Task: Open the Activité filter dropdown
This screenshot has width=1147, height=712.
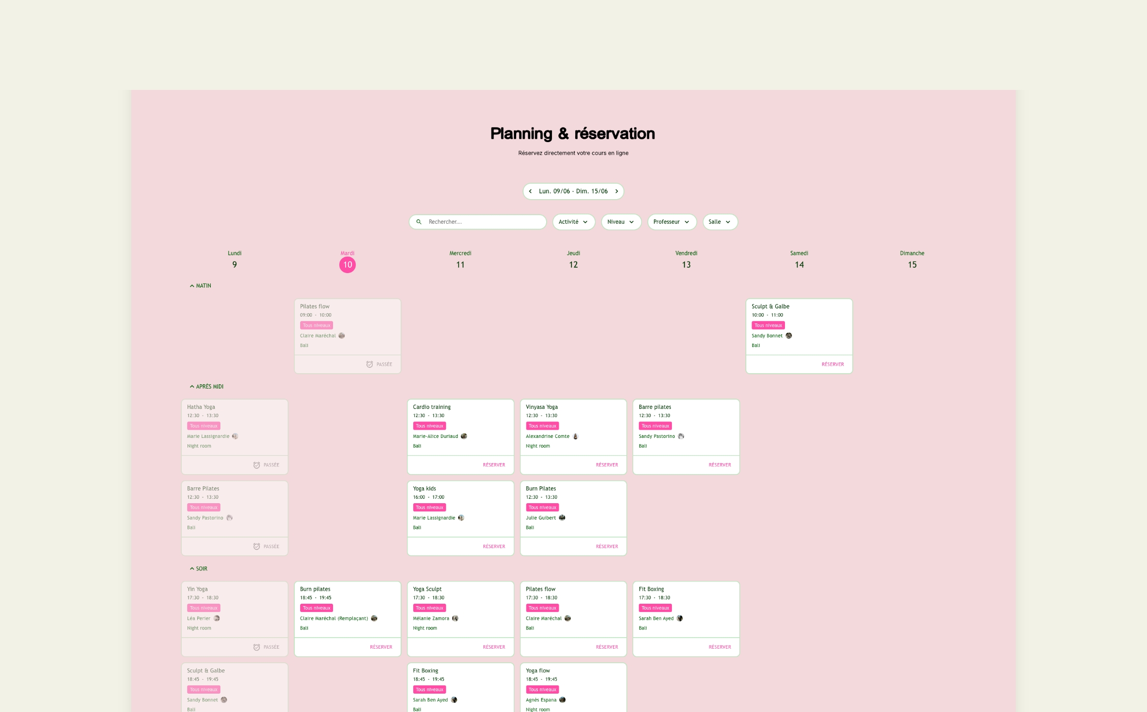Action: [574, 222]
